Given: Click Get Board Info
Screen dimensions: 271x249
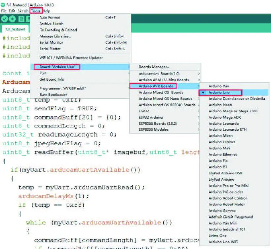Looking at the screenshot, I should 81,79.
